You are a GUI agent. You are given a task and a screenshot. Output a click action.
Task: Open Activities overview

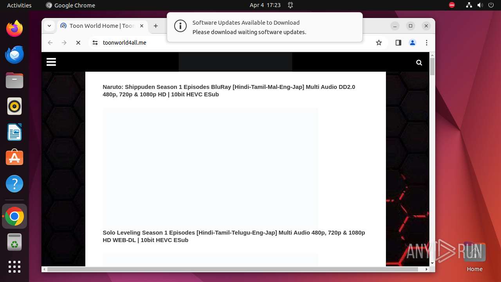coord(19,5)
